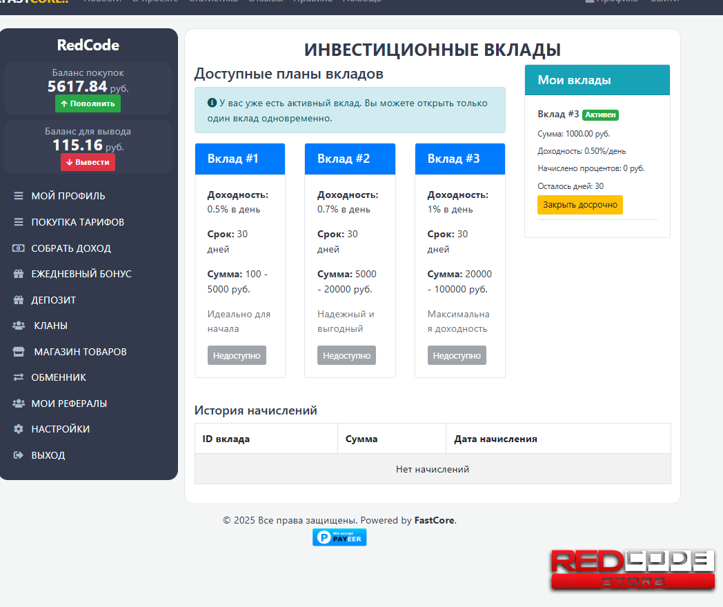Click the green Пополнить button

point(88,103)
